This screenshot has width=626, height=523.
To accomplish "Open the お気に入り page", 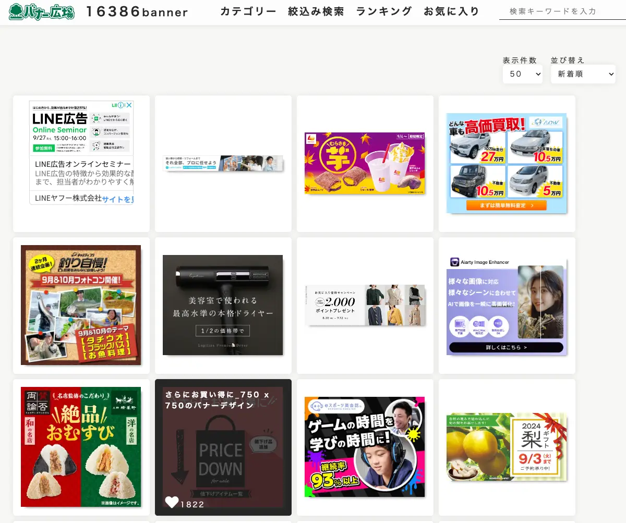I will (452, 10).
